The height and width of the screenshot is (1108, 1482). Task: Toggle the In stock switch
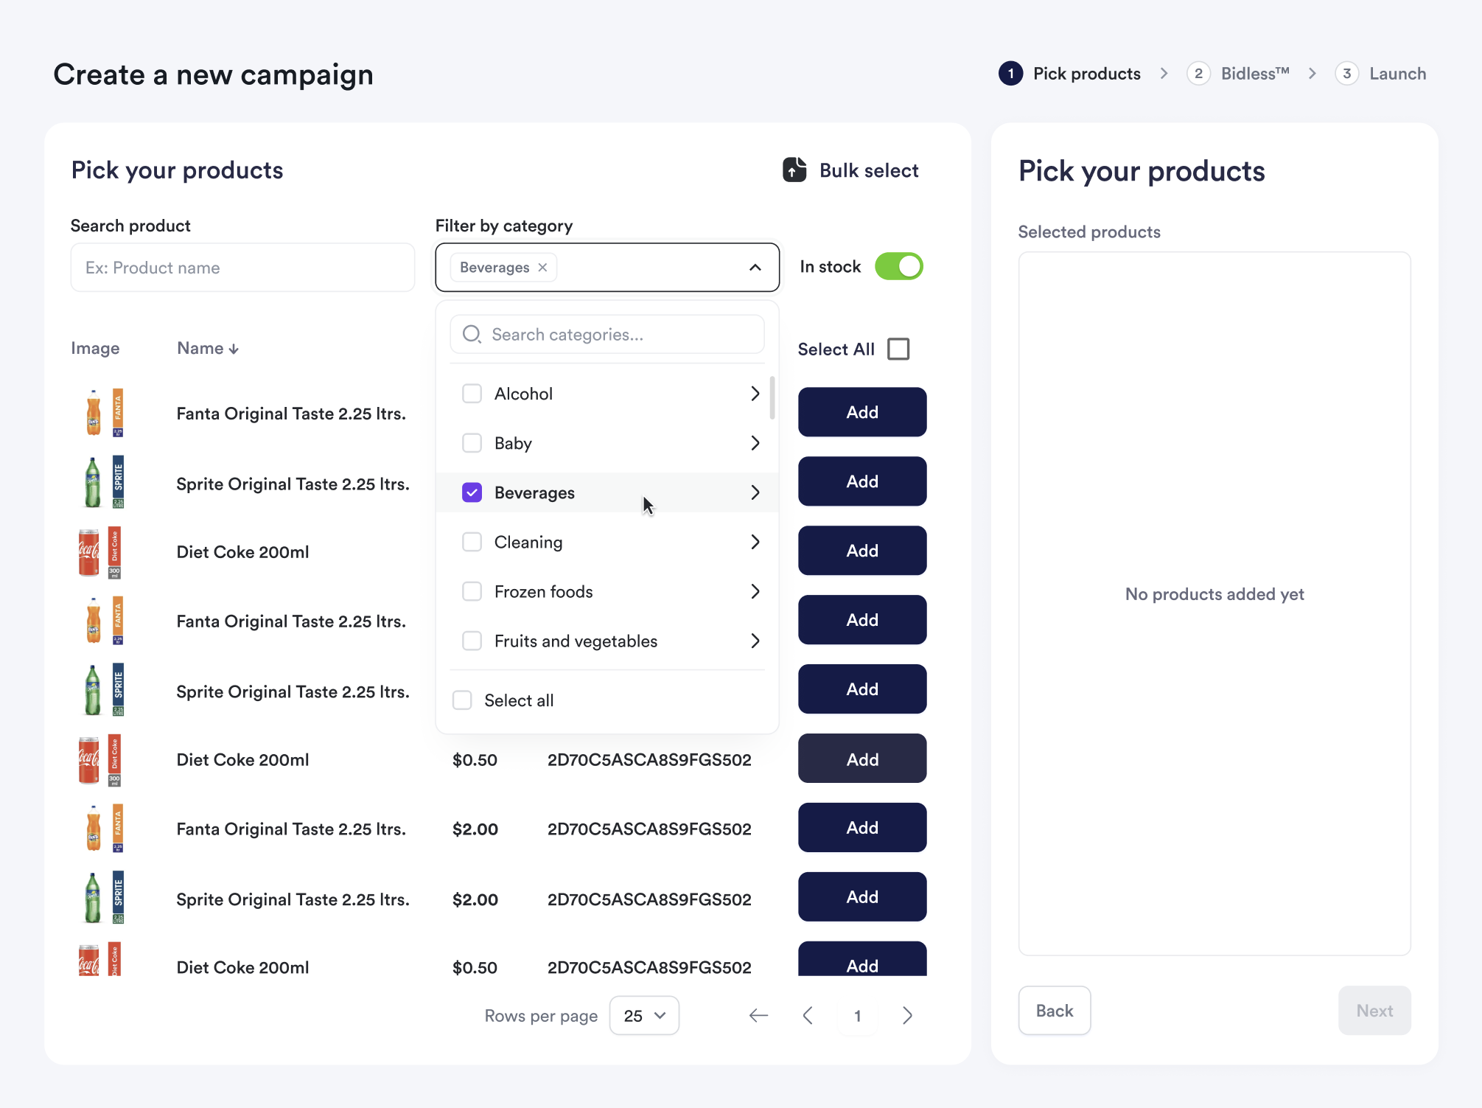coord(898,267)
